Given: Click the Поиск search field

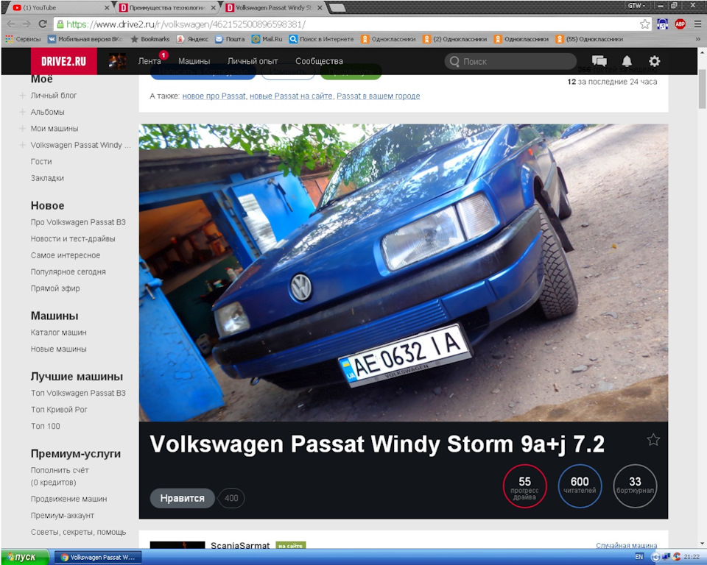Looking at the screenshot, I should (x=510, y=61).
